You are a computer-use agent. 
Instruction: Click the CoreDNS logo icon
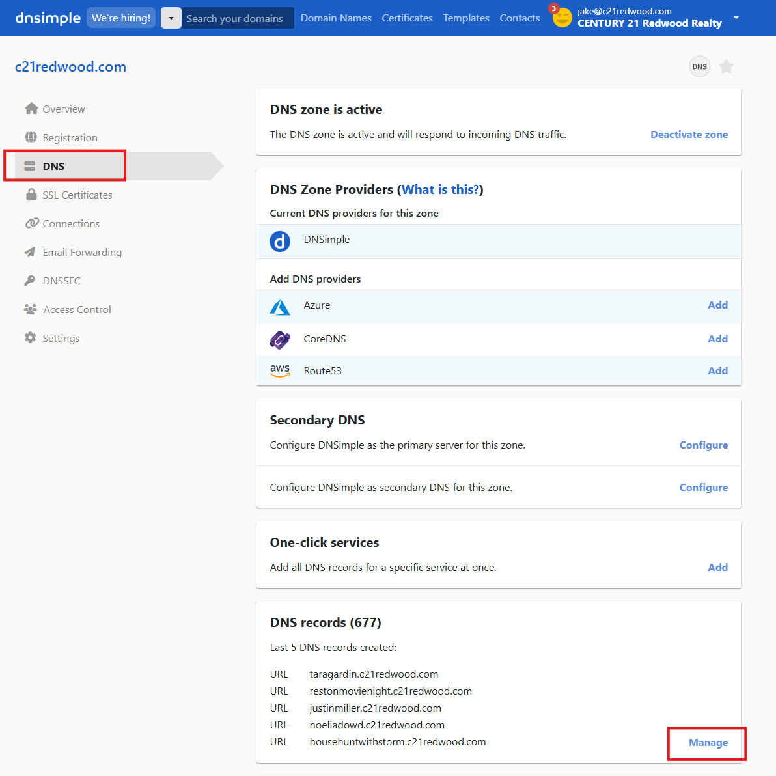[280, 339]
